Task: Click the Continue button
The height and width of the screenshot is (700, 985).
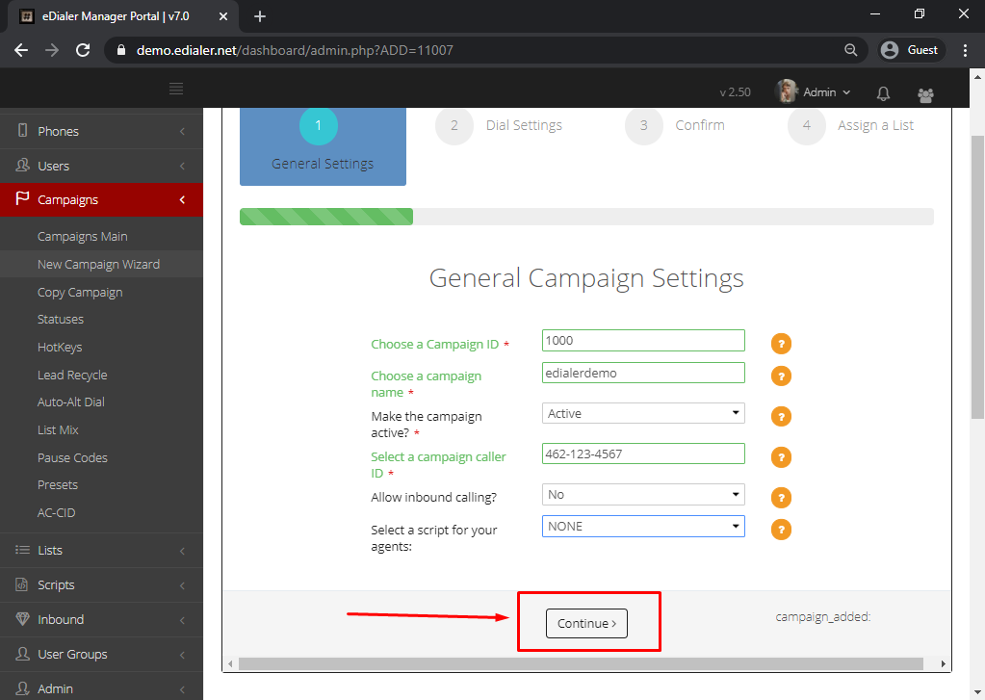Action: point(586,623)
